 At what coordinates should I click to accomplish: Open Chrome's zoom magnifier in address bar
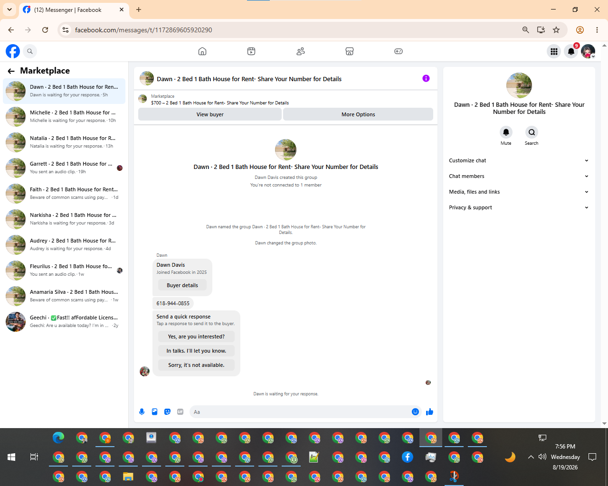(x=526, y=30)
